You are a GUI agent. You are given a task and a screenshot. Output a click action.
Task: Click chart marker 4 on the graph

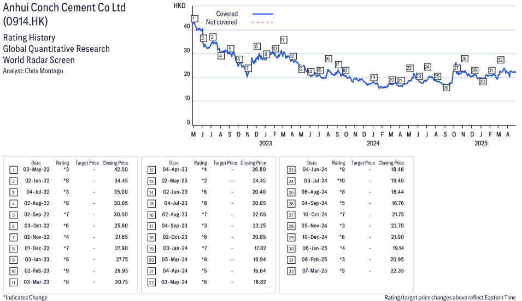coord(221,56)
